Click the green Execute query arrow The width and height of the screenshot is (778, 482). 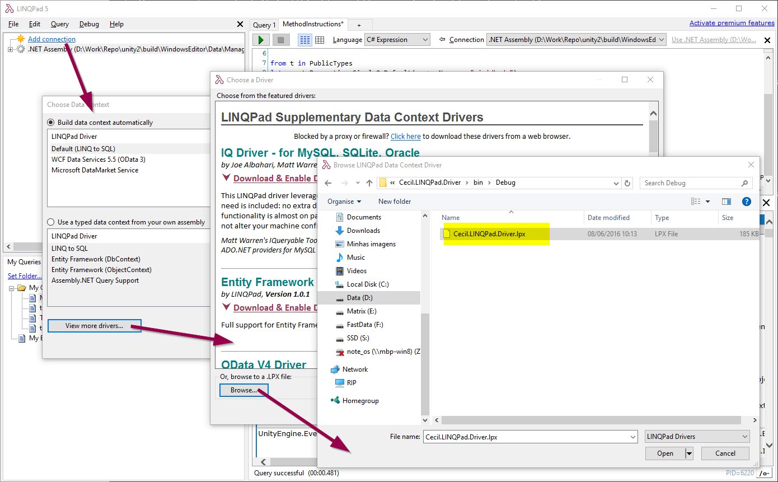260,39
